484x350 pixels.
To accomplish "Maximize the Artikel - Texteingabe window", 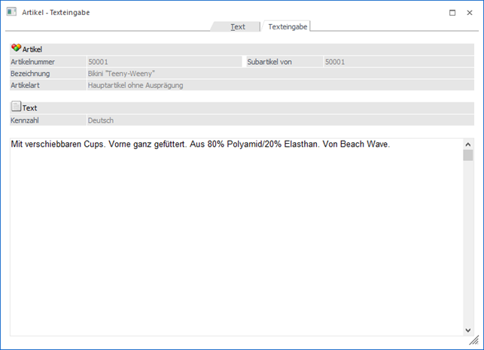I will pyautogui.click(x=452, y=12).
